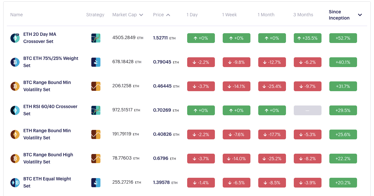Screen dimensions: 374x196
Task: Click the ETH 20 Day MA strategy icon
Action: (96, 38)
